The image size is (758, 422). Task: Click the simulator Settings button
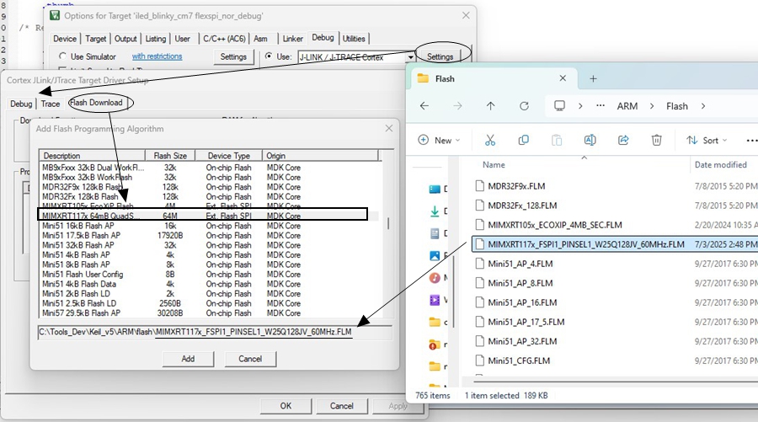click(233, 56)
